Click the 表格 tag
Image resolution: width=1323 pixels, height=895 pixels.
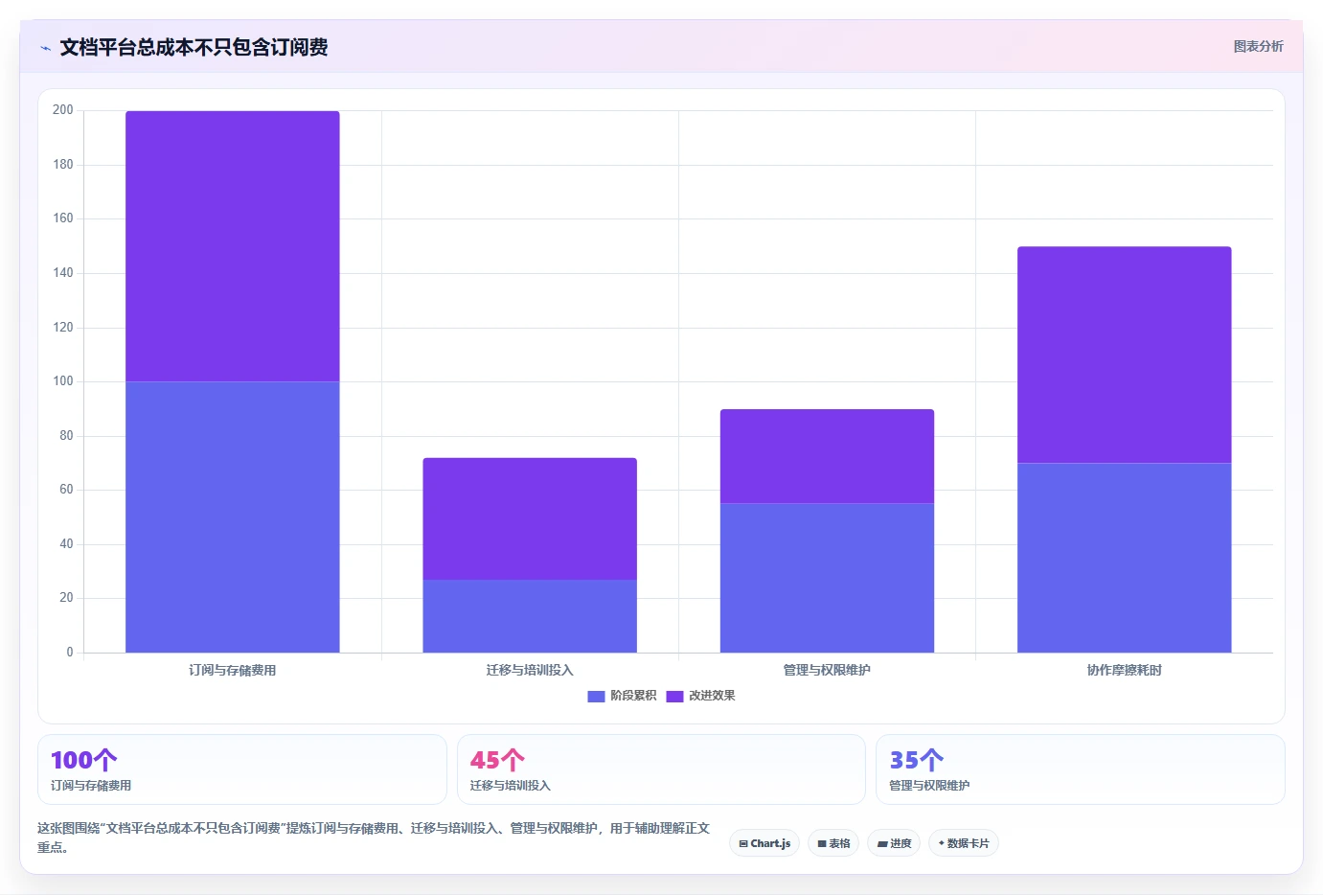tap(833, 843)
